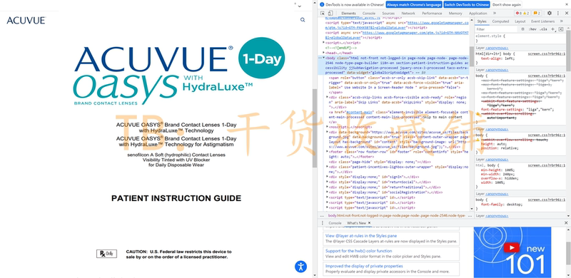Expand the returnSocial div node
The height and width of the screenshot is (278, 571).
tap(327, 182)
